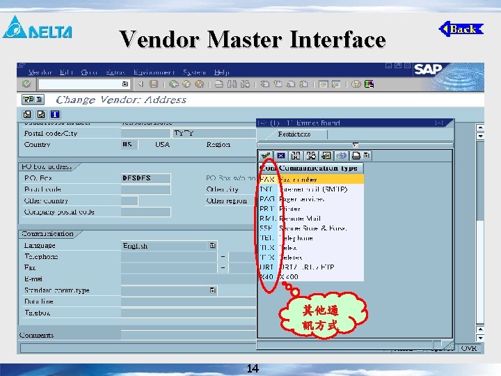The height and width of the screenshot is (376, 501).
Task: Click the Find Next icon in popup toolbar
Action: click(x=311, y=156)
